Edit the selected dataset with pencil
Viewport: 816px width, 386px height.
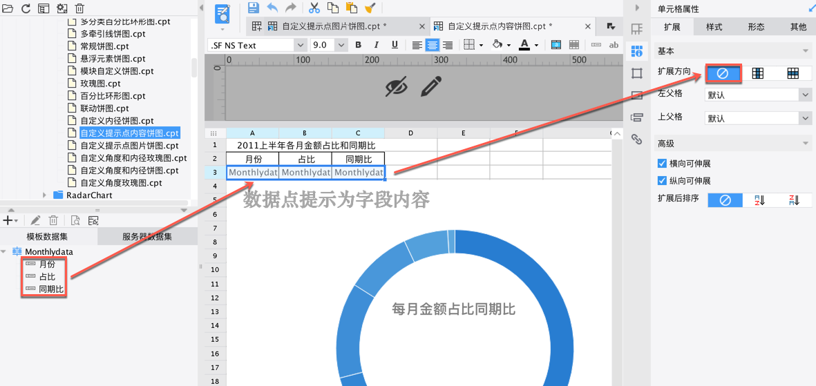[35, 220]
